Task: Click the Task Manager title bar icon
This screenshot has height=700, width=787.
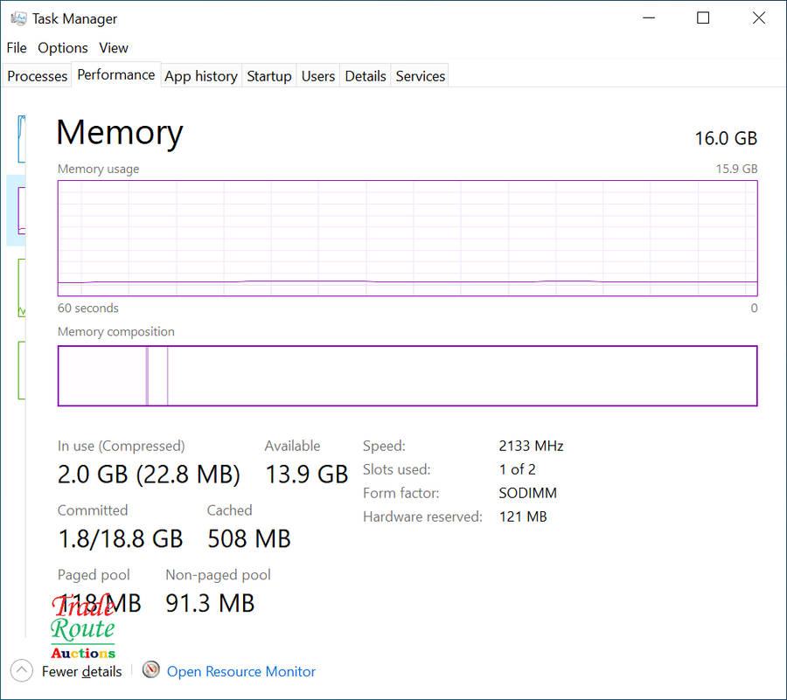Action: [x=17, y=18]
